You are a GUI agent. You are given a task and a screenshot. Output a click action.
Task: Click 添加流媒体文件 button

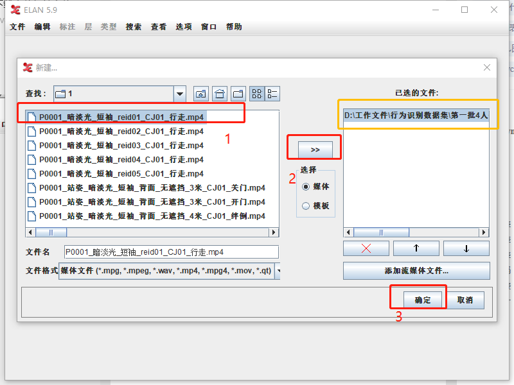pos(416,271)
